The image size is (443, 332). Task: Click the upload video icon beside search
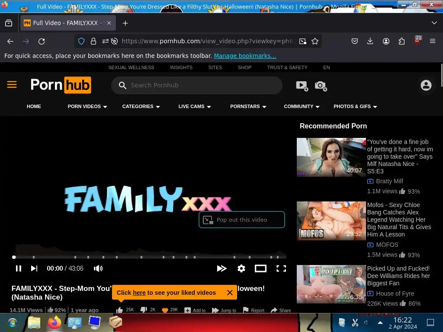tap(302, 86)
